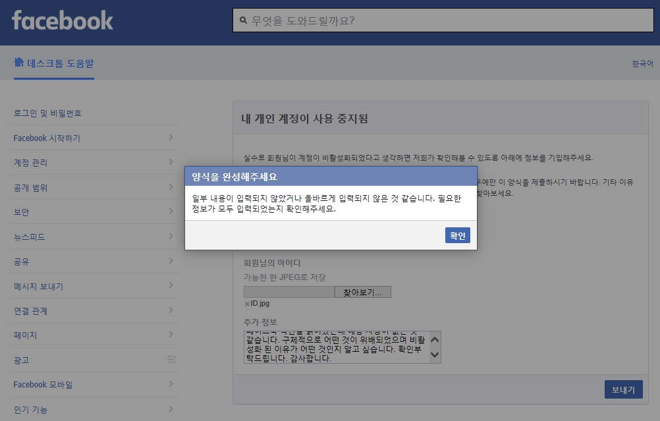
Task: Select 페이지 in sidebar
Action: [x=25, y=335]
